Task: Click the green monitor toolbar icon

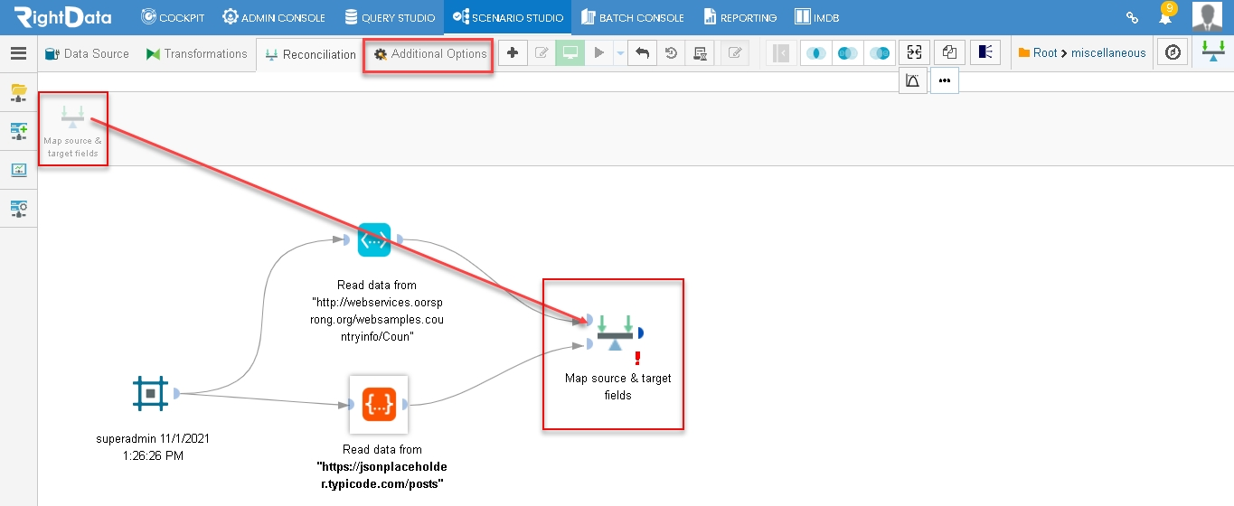Action: click(570, 53)
